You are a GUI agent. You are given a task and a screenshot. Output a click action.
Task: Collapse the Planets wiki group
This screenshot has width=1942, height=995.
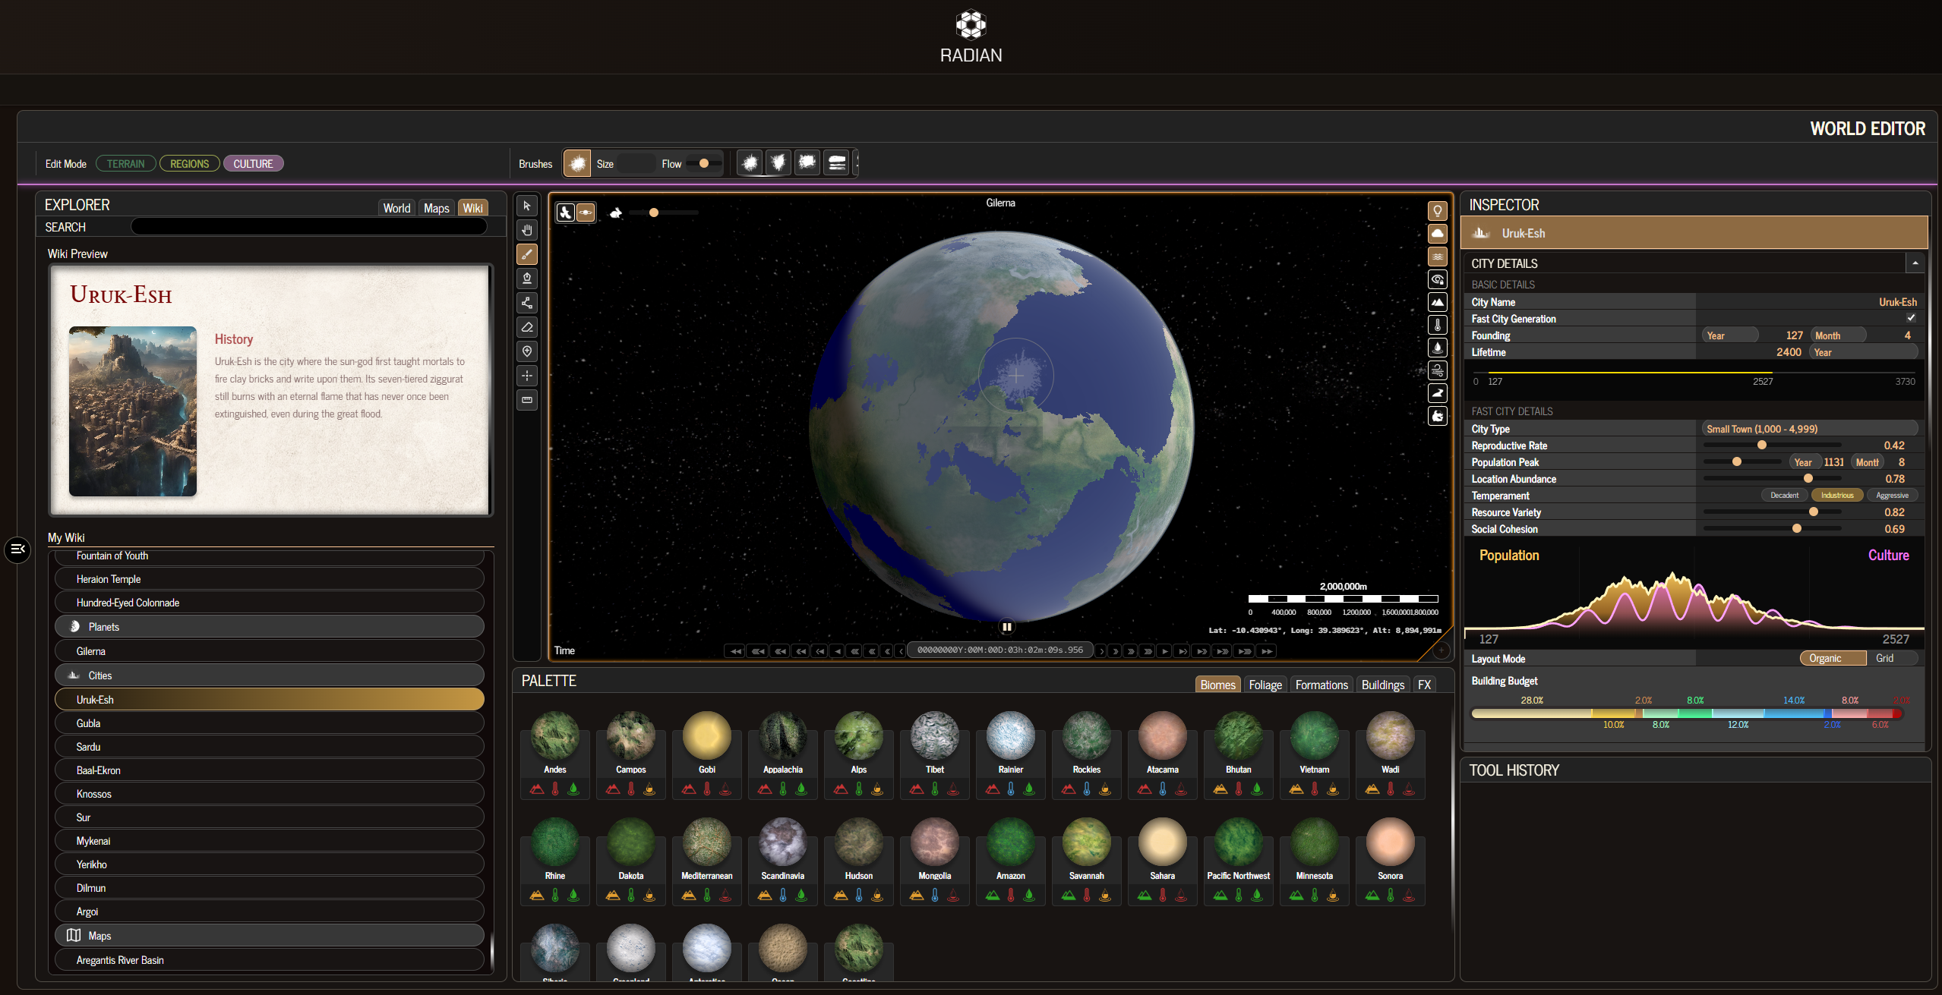270,627
